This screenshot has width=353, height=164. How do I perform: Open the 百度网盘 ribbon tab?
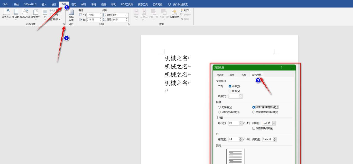coord(158,4)
